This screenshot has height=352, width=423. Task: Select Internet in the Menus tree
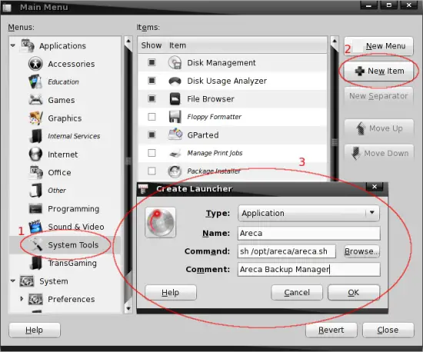click(x=63, y=154)
